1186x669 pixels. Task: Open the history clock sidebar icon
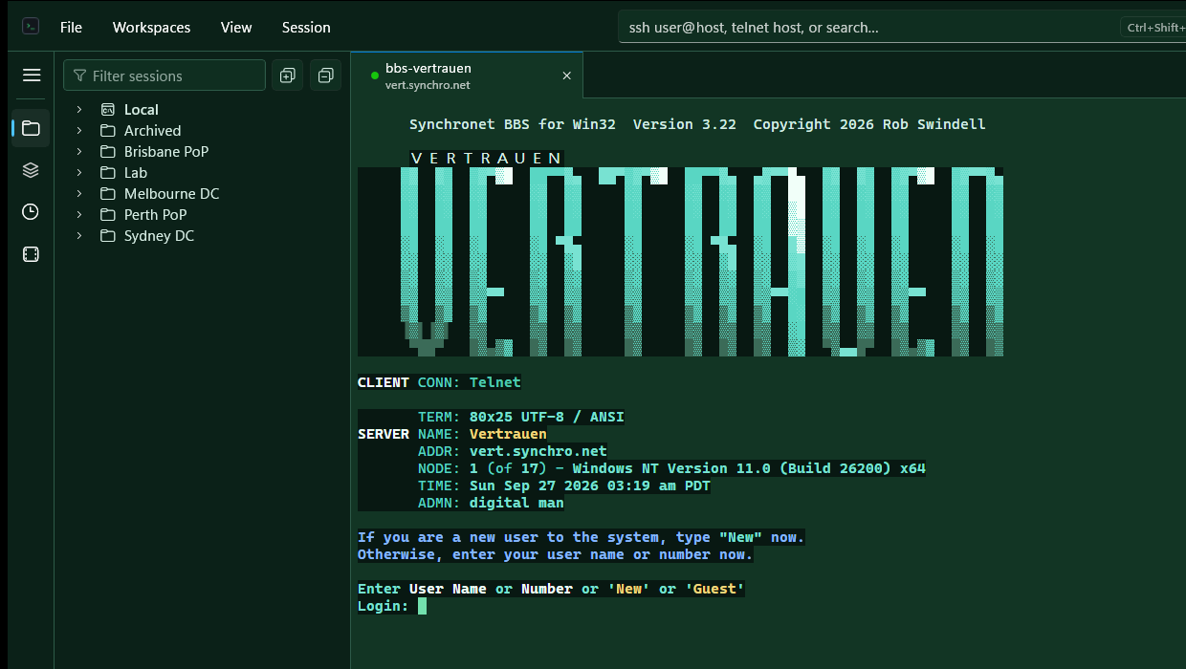[x=31, y=212]
